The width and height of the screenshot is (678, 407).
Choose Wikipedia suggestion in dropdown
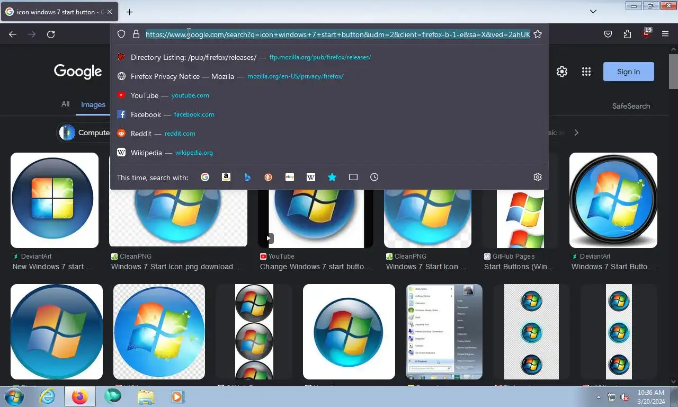329,153
